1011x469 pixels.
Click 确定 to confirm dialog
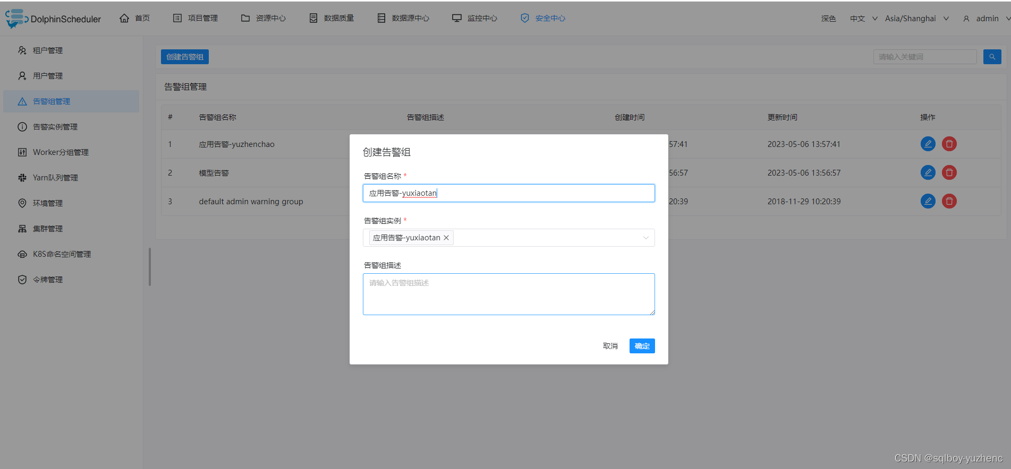(x=642, y=346)
